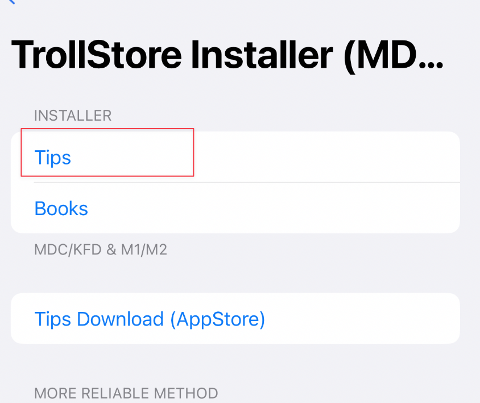Click the MORE RELIABLE METHOD section header
The width and height of the screenshot is (480, 403).
(126, 393)
